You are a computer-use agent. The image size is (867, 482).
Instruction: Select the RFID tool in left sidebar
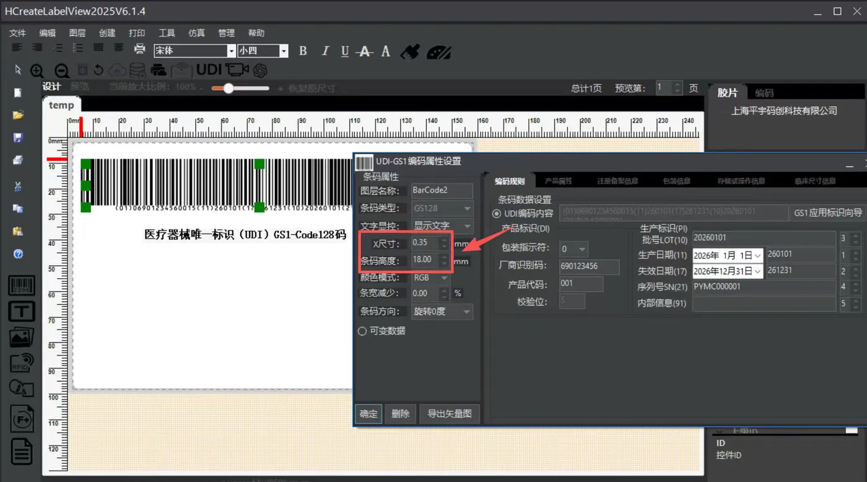coord(21,362)
